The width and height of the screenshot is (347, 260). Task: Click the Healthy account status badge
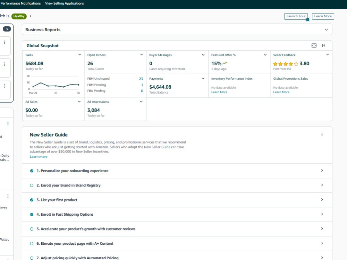(x=19, y=16)
